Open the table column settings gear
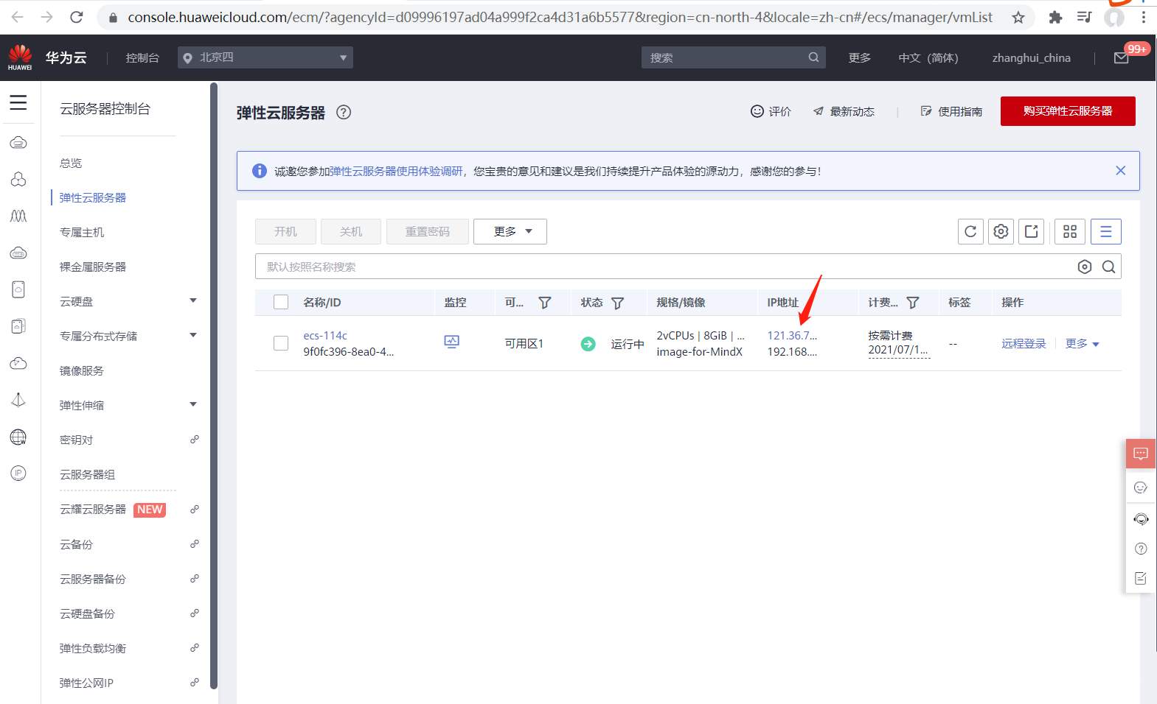The width and height of the screenshot is (1157, 704). (x=1001, y=231)
